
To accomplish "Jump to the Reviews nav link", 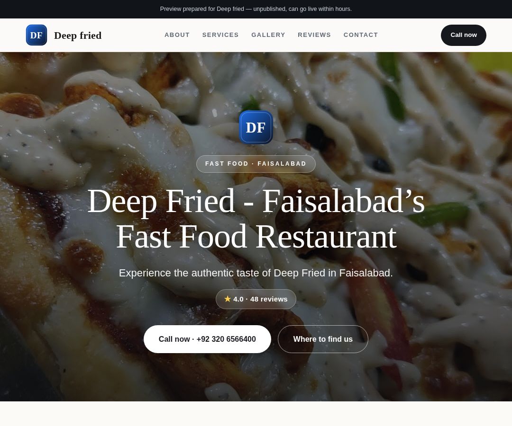I will [314, 35].
